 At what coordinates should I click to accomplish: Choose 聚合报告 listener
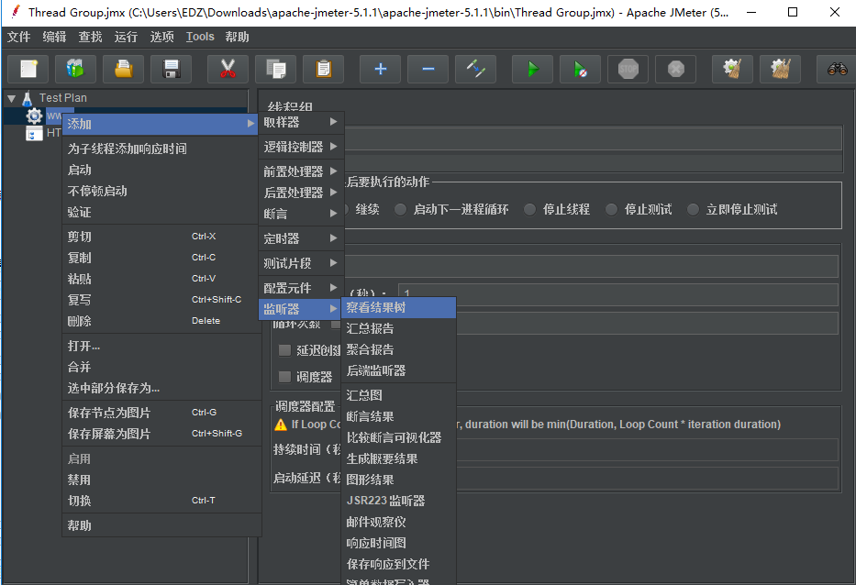pos(398,349)
